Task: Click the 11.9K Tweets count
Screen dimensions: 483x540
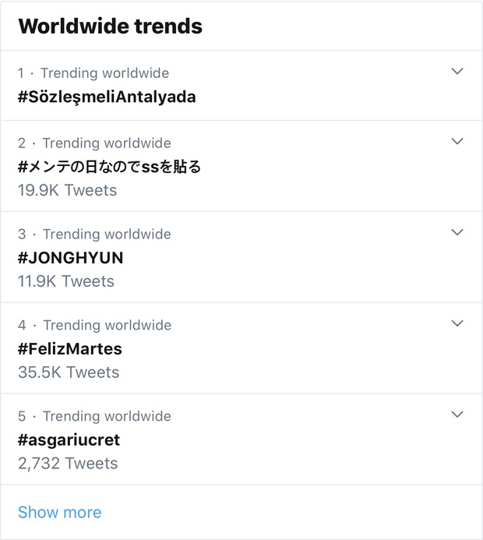Action: [66, 281]
